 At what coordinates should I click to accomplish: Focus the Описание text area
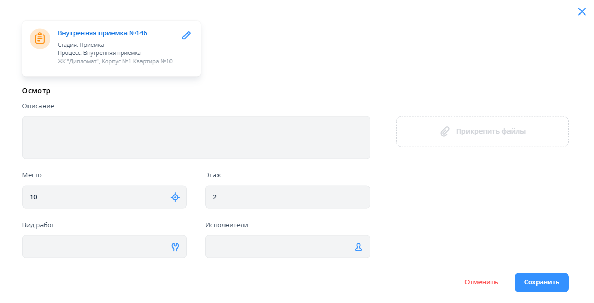click(196, 137)
